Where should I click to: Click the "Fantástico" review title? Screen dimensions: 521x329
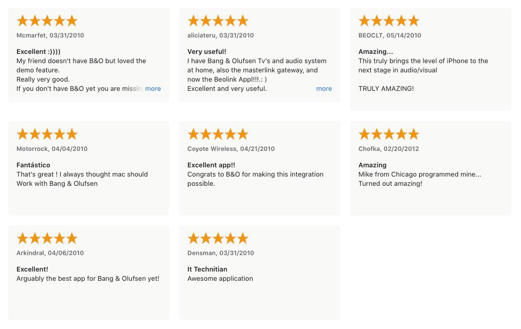(33, 165)
